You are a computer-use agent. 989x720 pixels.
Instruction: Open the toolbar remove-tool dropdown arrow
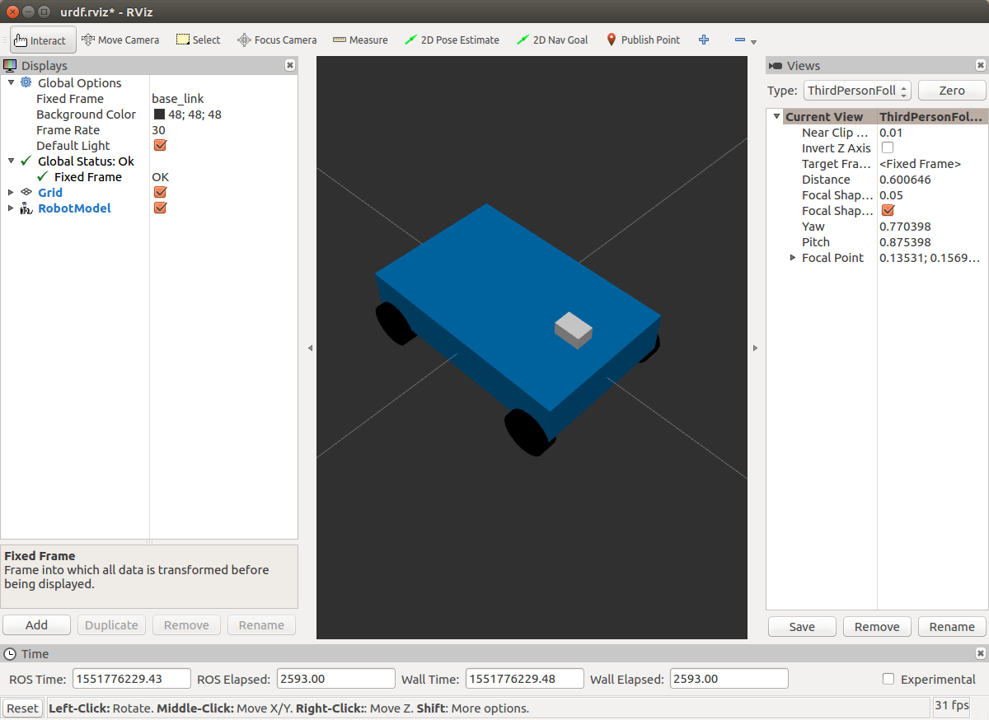click(753, 41)
